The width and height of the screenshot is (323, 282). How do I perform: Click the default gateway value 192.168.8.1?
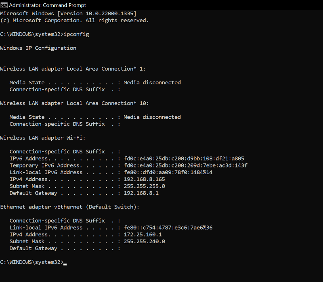tap(141, 193)
